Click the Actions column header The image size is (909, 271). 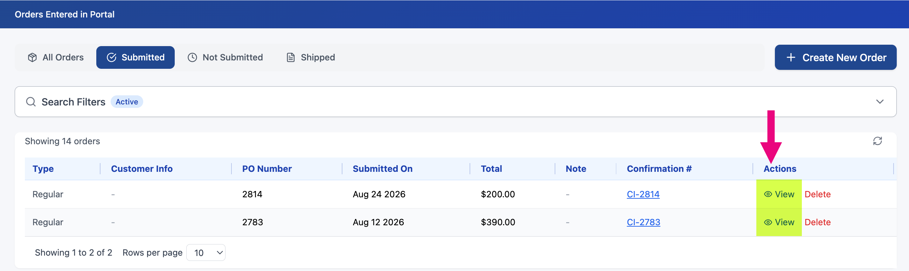780,169
